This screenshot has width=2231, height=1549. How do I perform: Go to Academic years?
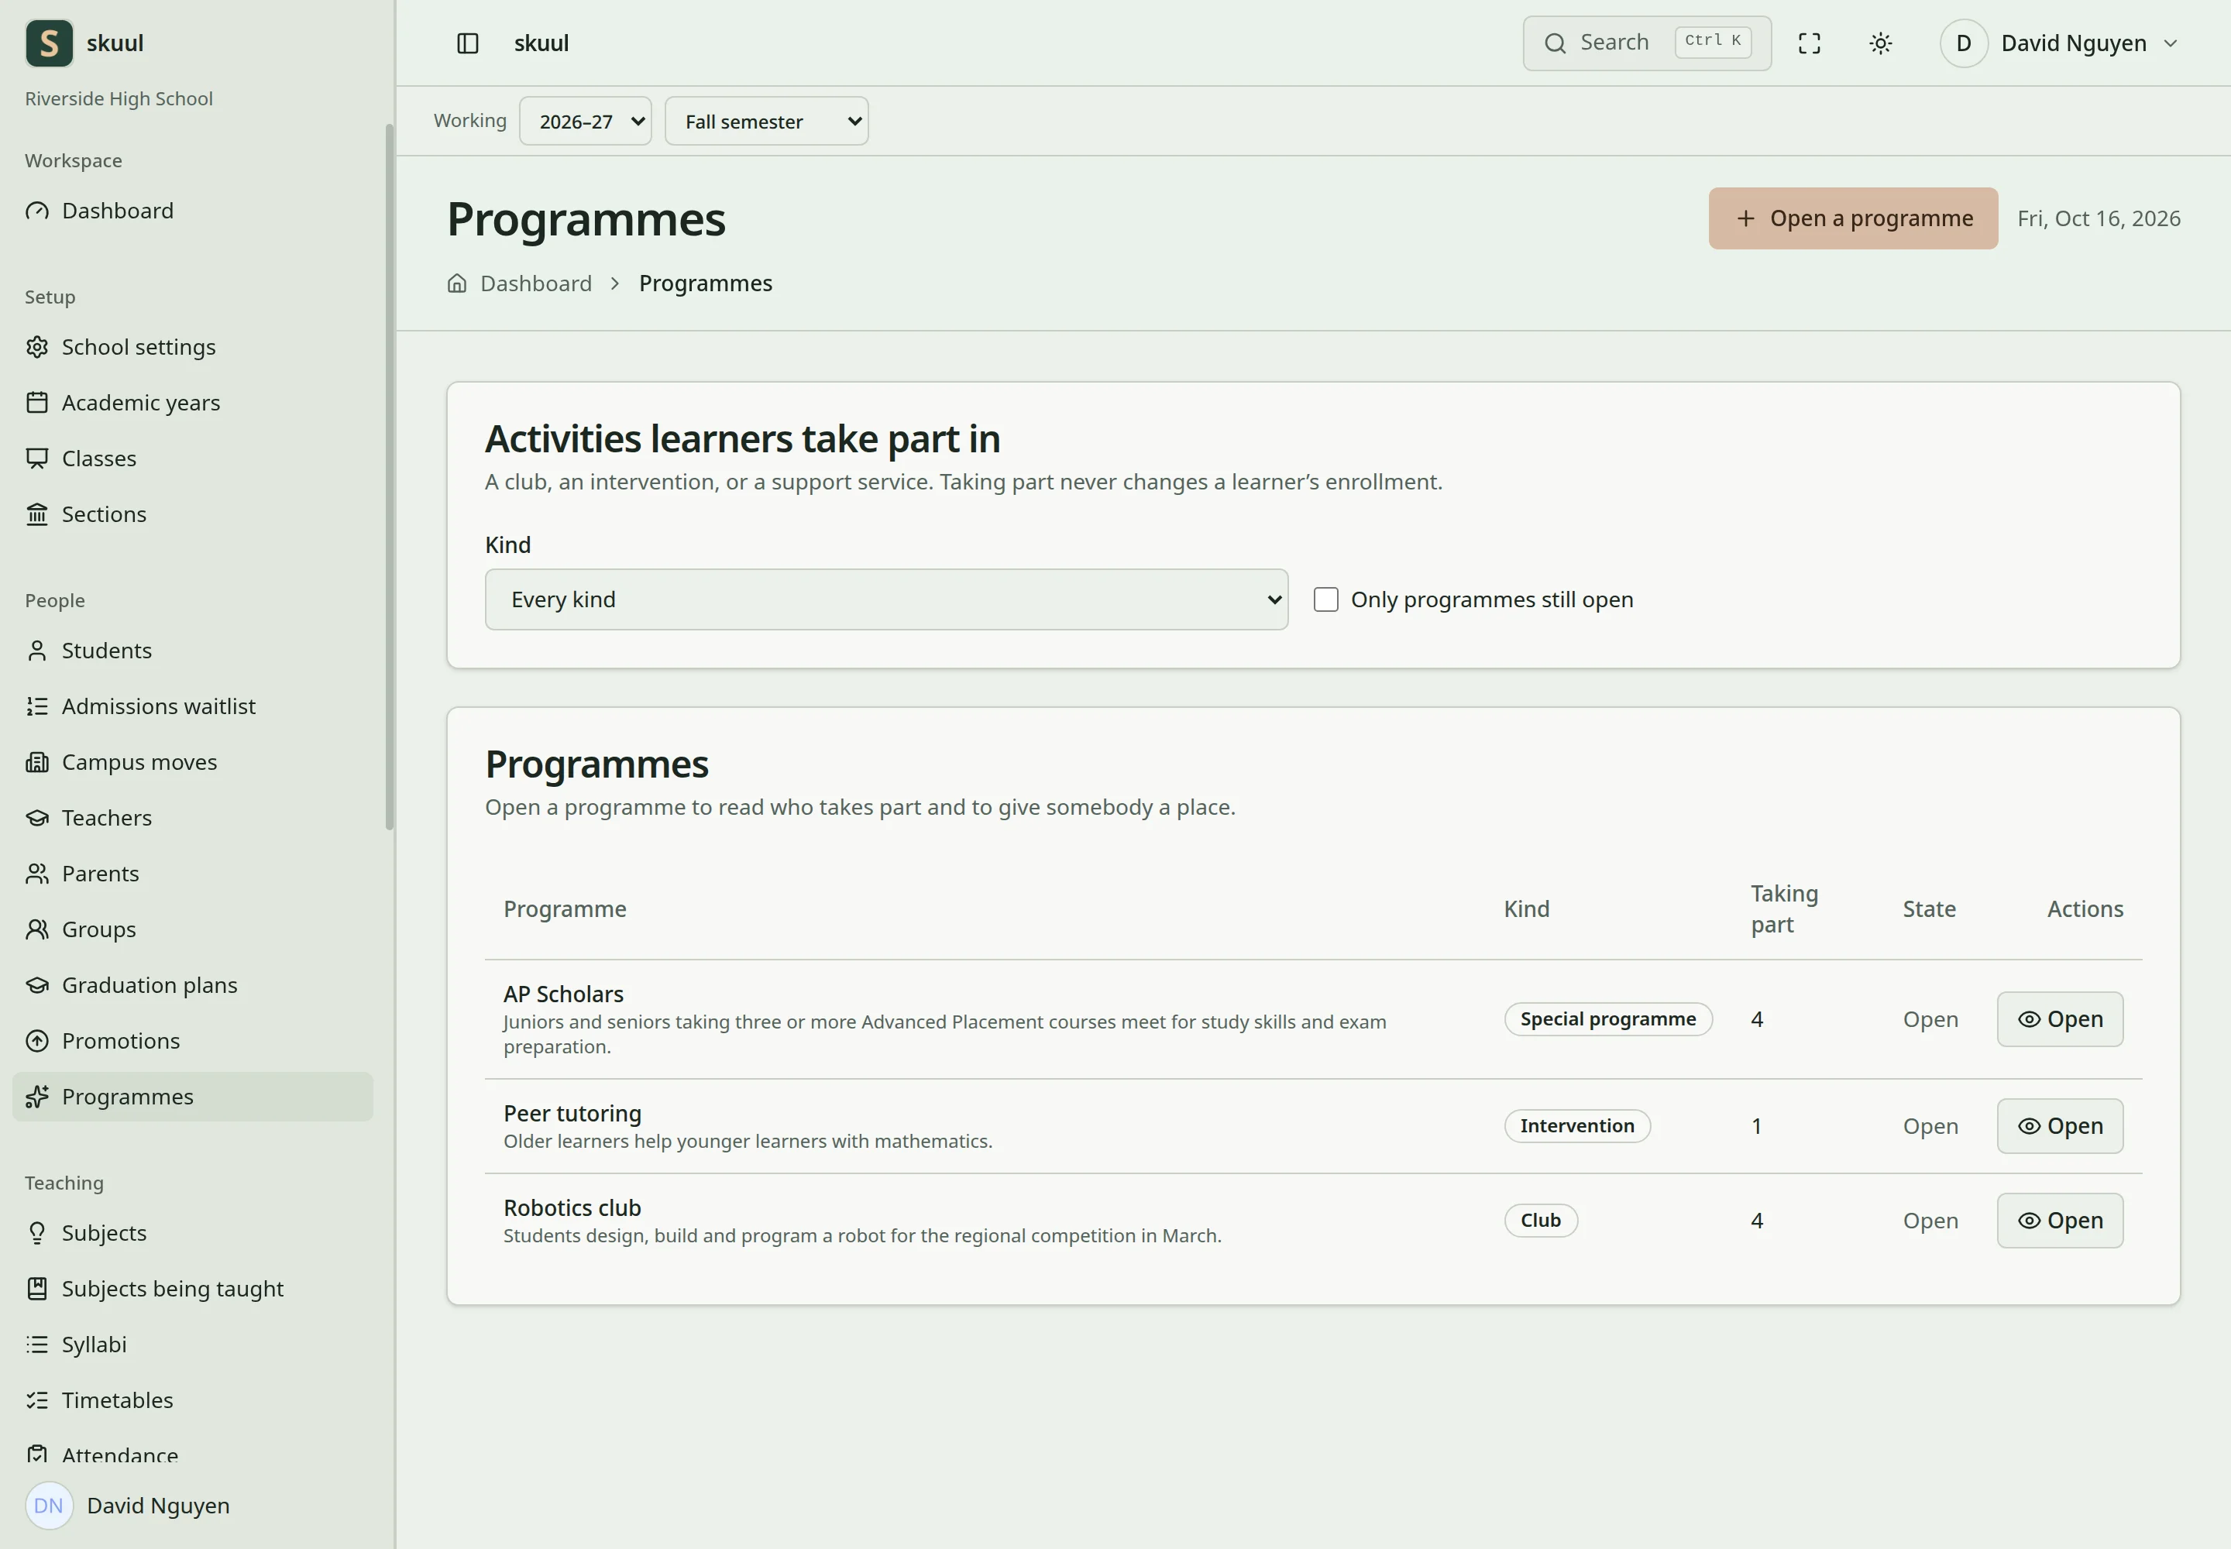click(x=193, y=403)
